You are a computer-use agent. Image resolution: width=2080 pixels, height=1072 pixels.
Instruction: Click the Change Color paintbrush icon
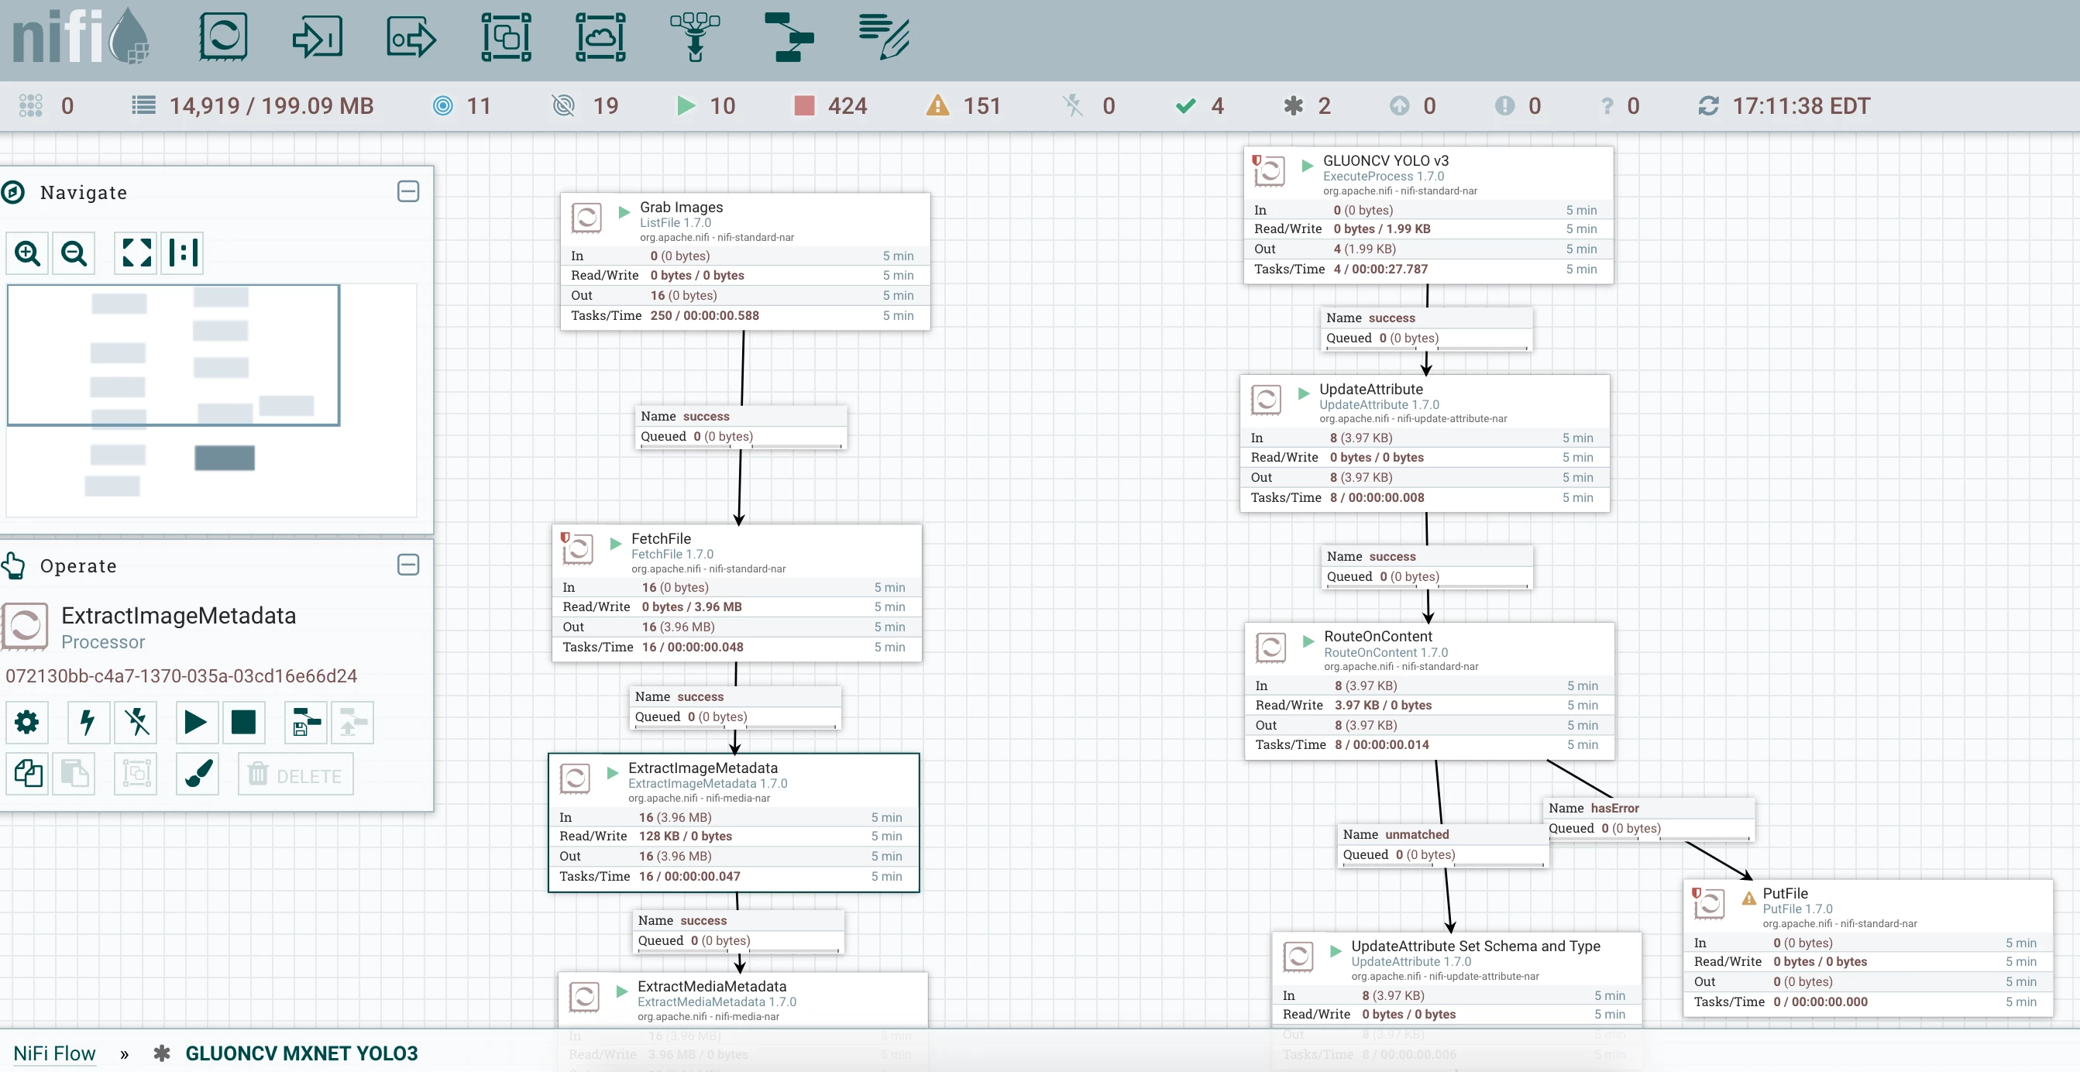tap(198, 773)
